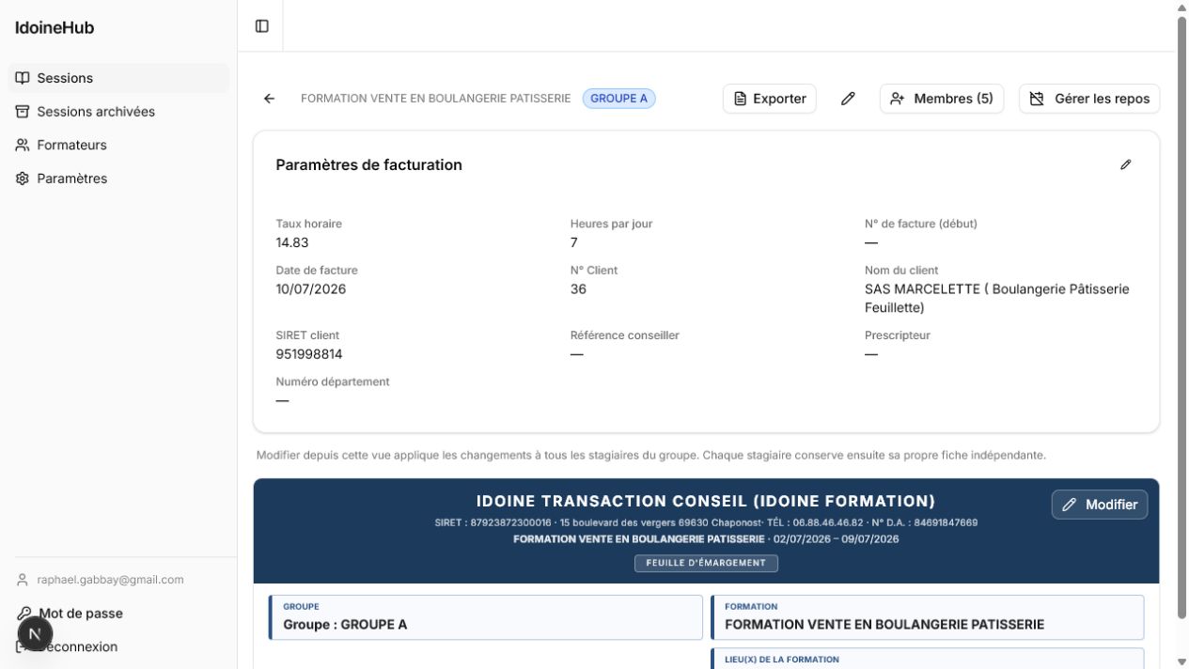Click Modifier on the attendance sheet header
This screenshot has width=1189, height=669.
1100,505
